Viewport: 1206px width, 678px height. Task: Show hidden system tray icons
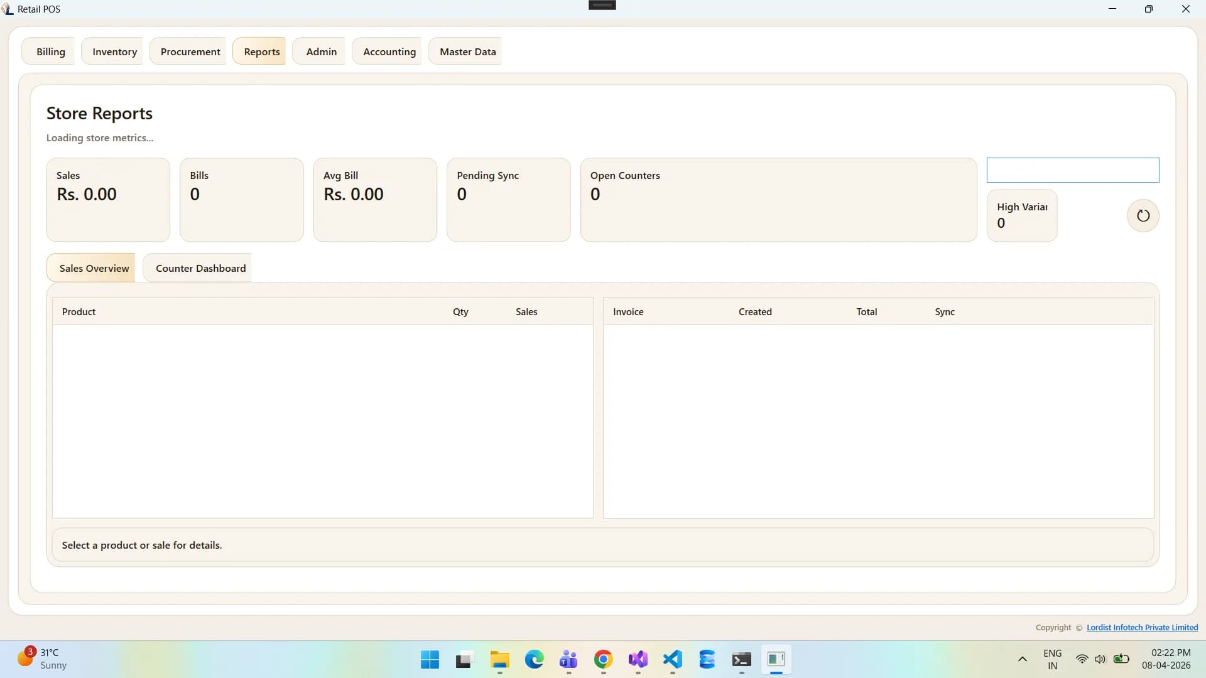click(x=1022, y=659)
